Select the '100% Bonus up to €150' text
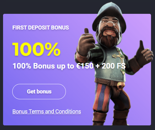Image resolution: width=155 pixels, height=130 pixels. coord(53,66)
